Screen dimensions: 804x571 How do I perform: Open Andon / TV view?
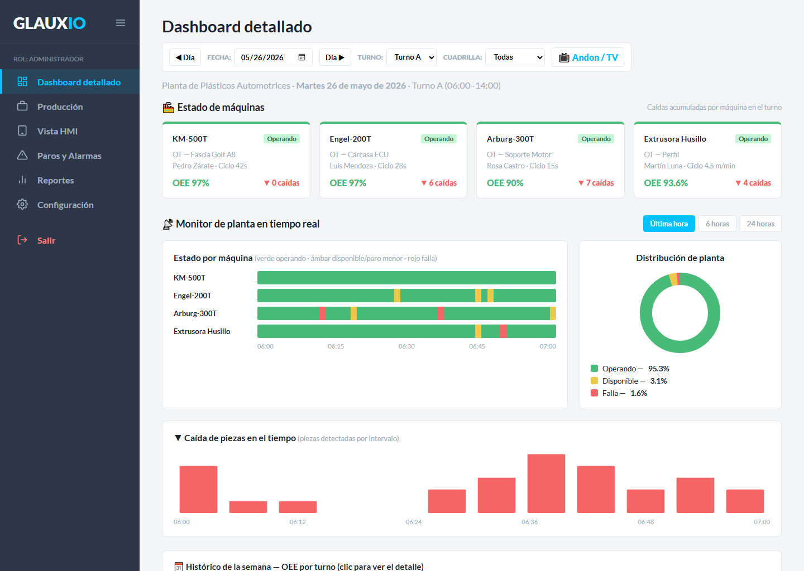[x=588, y=57]
